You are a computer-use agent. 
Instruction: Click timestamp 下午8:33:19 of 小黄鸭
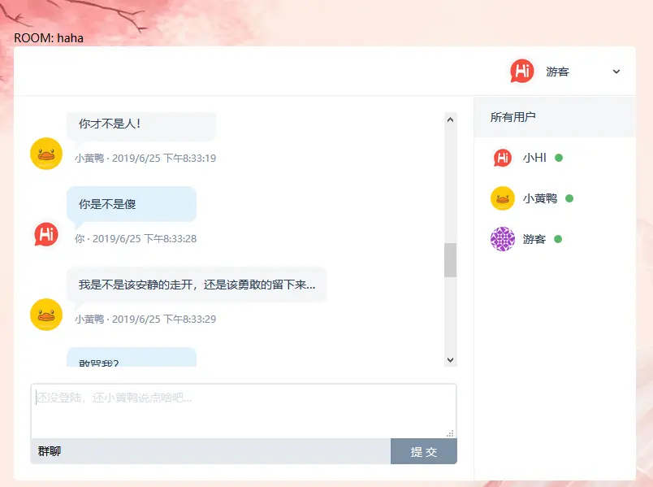click(x=189, y=159)
